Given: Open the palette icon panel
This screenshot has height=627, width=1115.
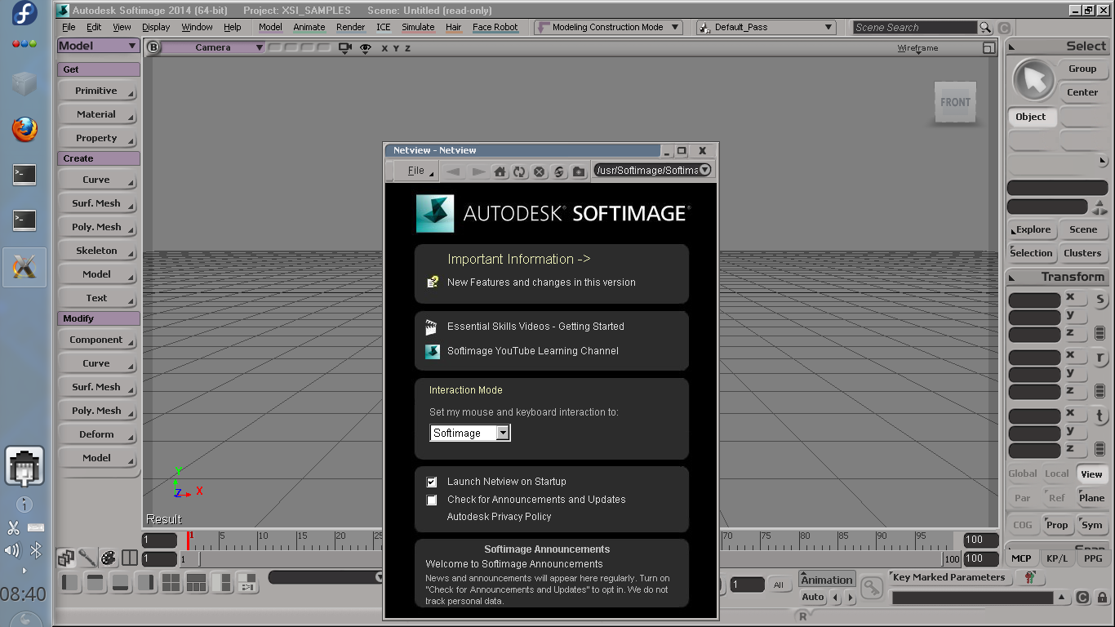Looking at the screenshot, I should (108, 558).
